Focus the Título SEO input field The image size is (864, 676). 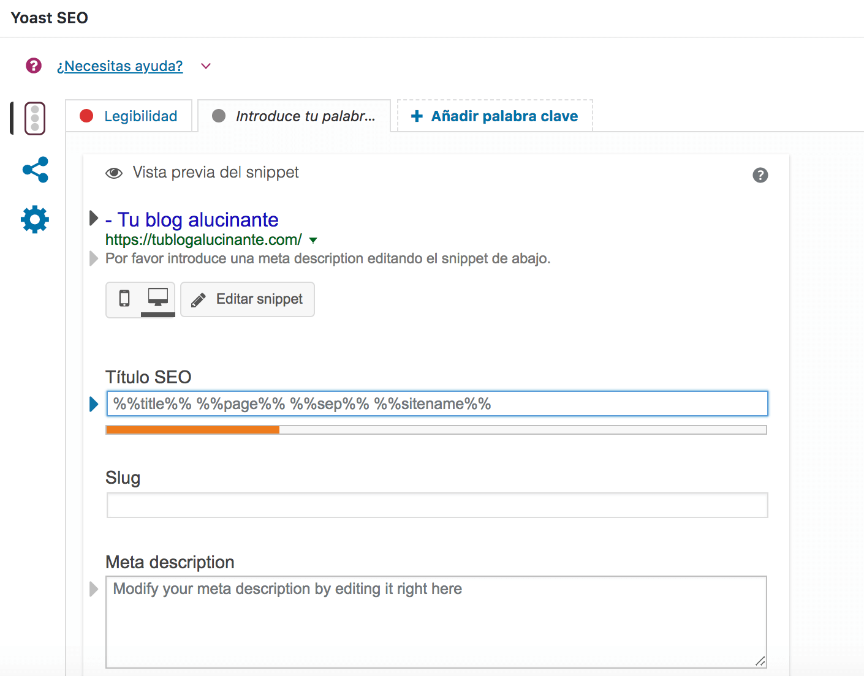(x=437, y=404)
